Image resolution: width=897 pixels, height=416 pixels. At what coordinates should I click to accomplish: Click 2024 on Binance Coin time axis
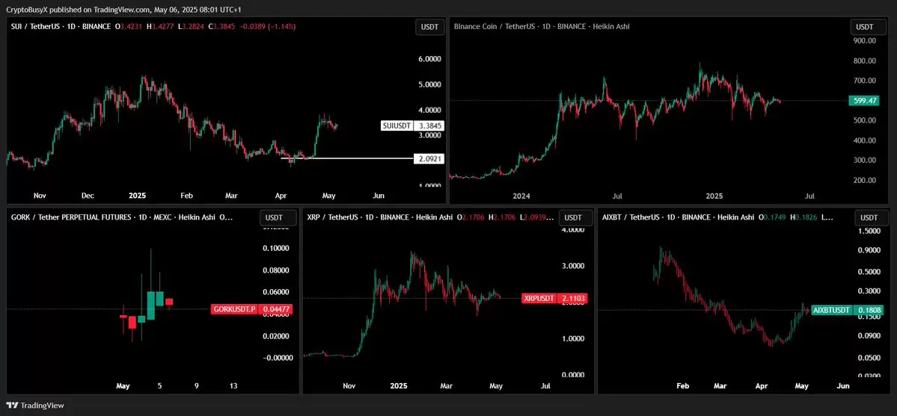click(x=521, y=196)
